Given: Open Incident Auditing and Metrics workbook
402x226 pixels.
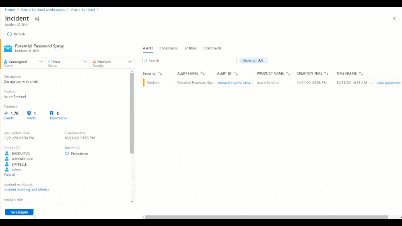Looking at the screenshot, I should (27, 190).
